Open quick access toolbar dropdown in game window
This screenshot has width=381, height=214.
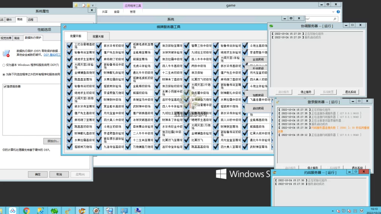pyautogui.click(x=93, y=6)
